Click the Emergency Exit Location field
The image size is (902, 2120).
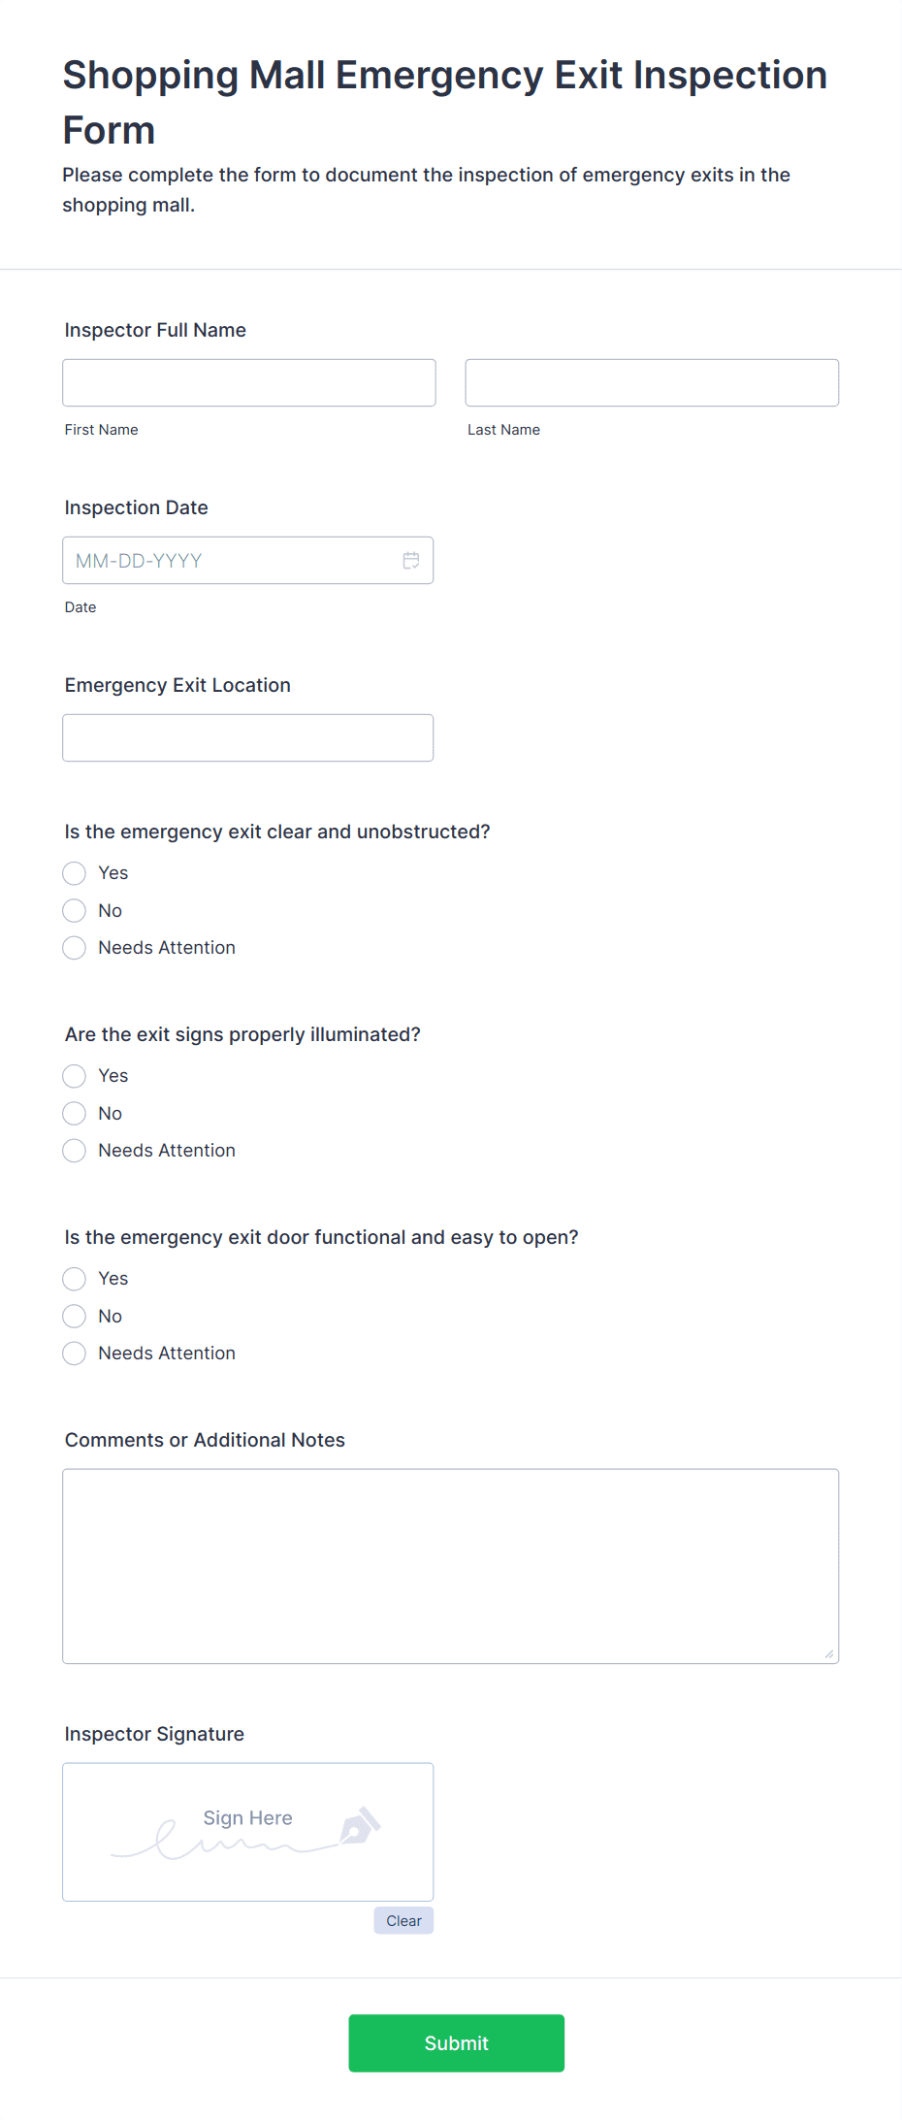point(247,737)
